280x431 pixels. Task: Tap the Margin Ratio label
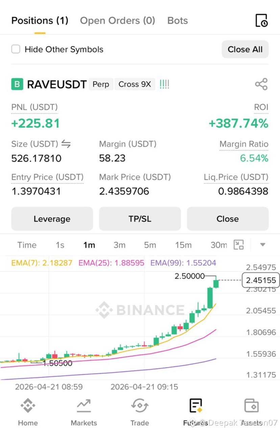pyautogui.click(x=244, y=144)
